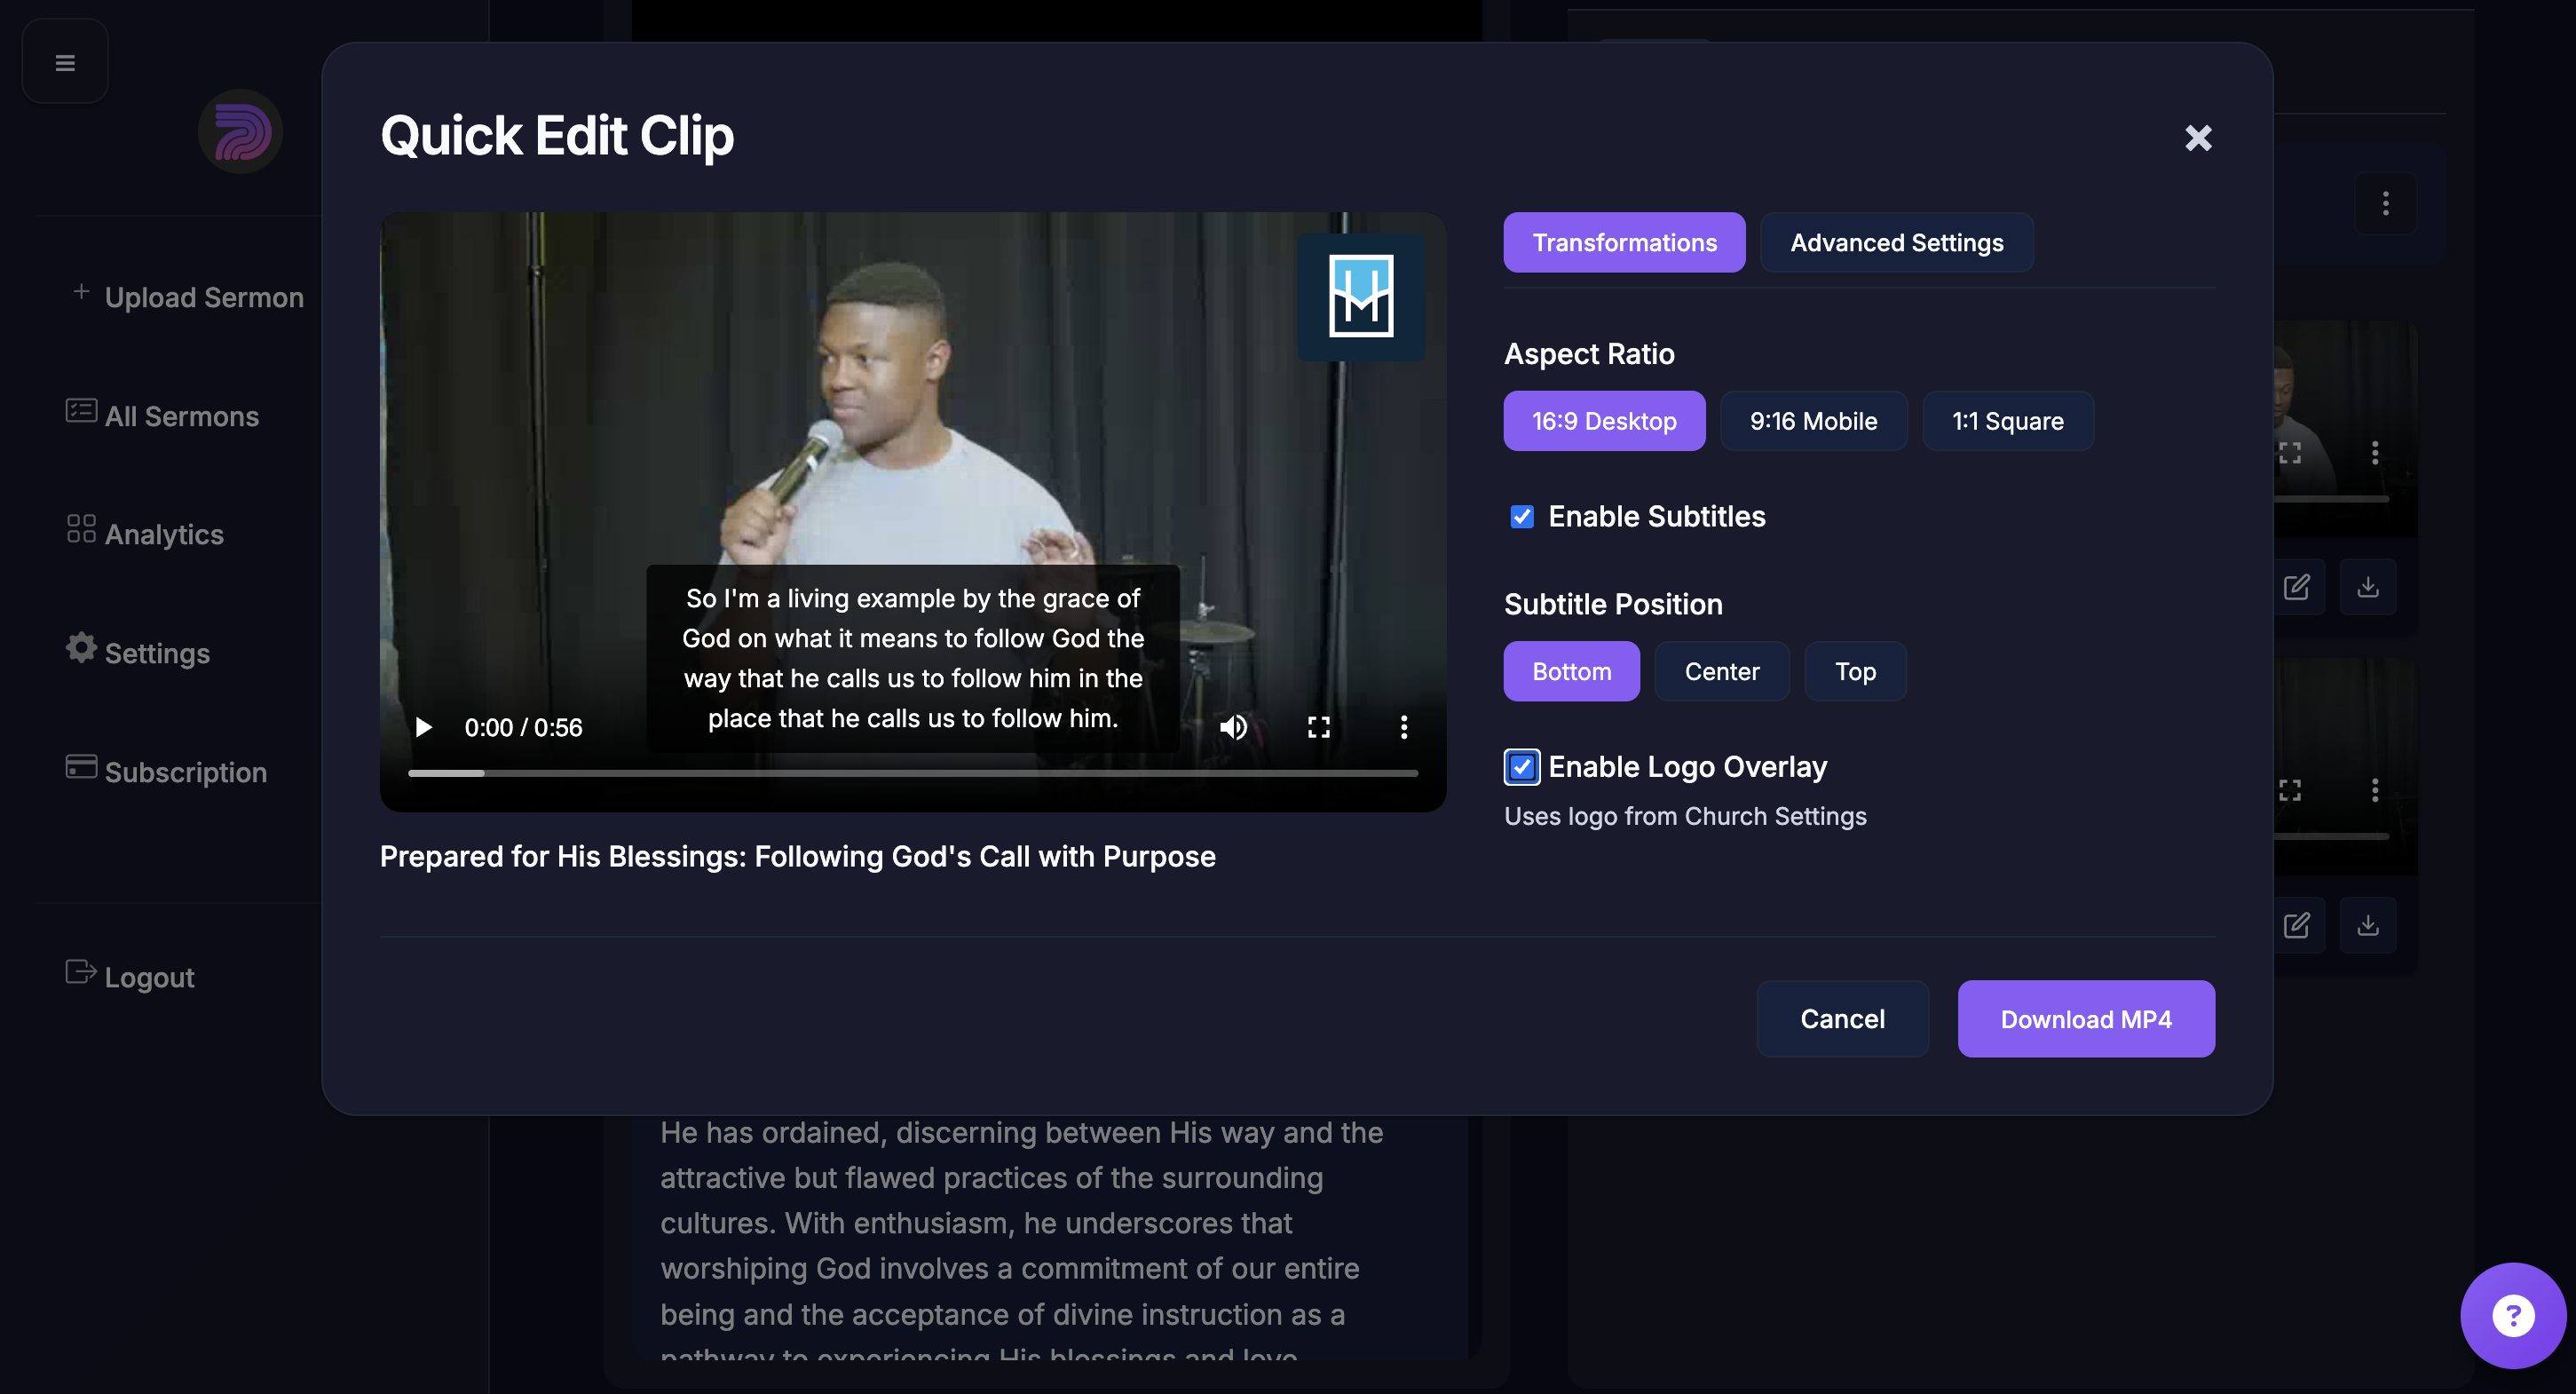
Task: Open three-dot menu on lower clip thumbnail
Action: (2374, 790)
